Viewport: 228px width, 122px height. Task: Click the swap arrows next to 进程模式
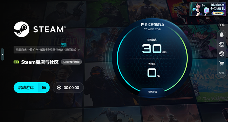(x=79, y=50)
